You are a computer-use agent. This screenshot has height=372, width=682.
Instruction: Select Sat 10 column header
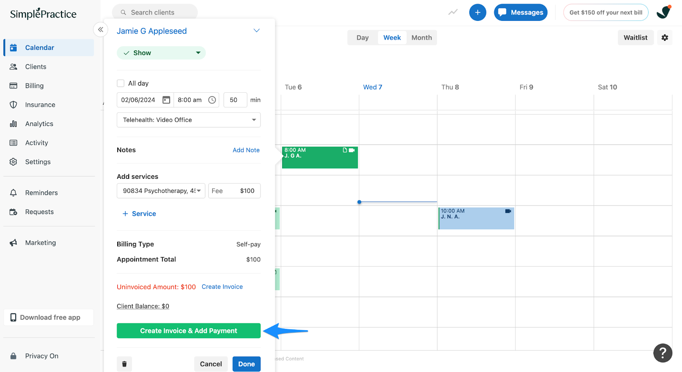pos(607,87)
